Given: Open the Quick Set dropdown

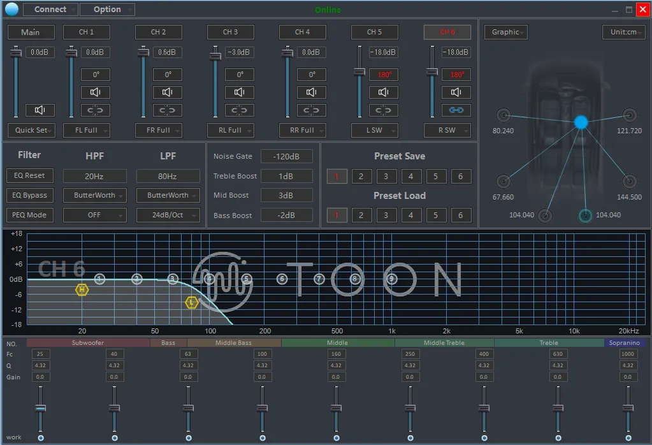Looking at the screenshot, I should click(31, 130).
